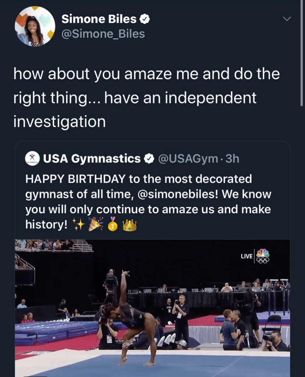Click the gold medal emoji
This screenshot has width=305, height=377.
(x=113, y=224)
